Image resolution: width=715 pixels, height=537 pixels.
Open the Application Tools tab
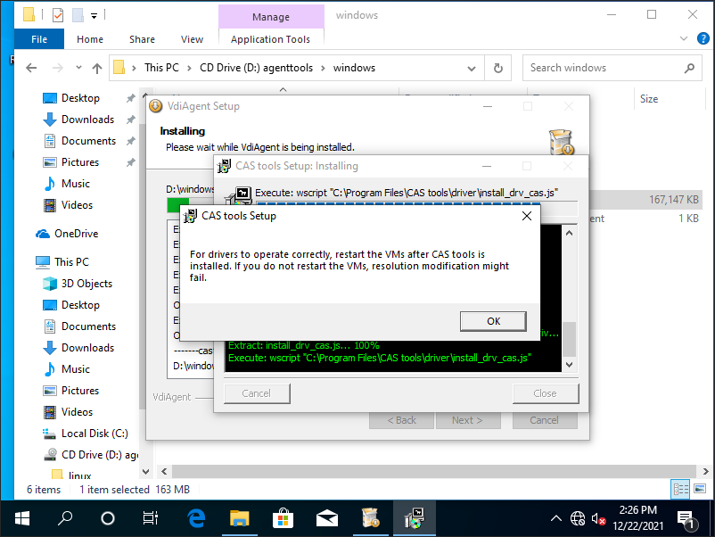coord(270,39)
